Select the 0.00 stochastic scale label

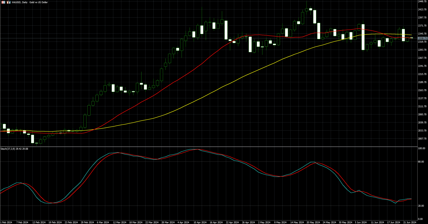[420, 219]
